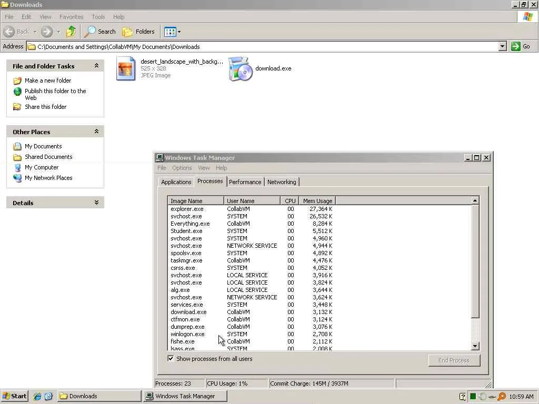Click the Task Manager title bar icon
539x404 pixels.
159,158
